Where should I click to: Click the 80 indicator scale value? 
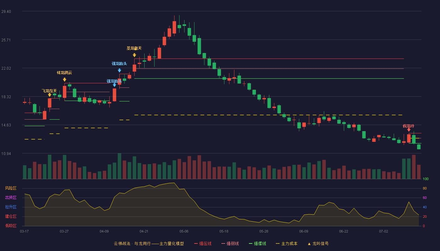pos(425,188)
